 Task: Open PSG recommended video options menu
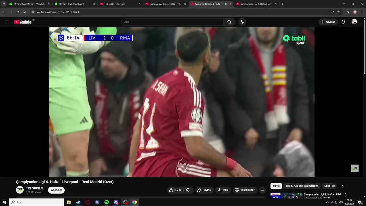pos(345,195)
